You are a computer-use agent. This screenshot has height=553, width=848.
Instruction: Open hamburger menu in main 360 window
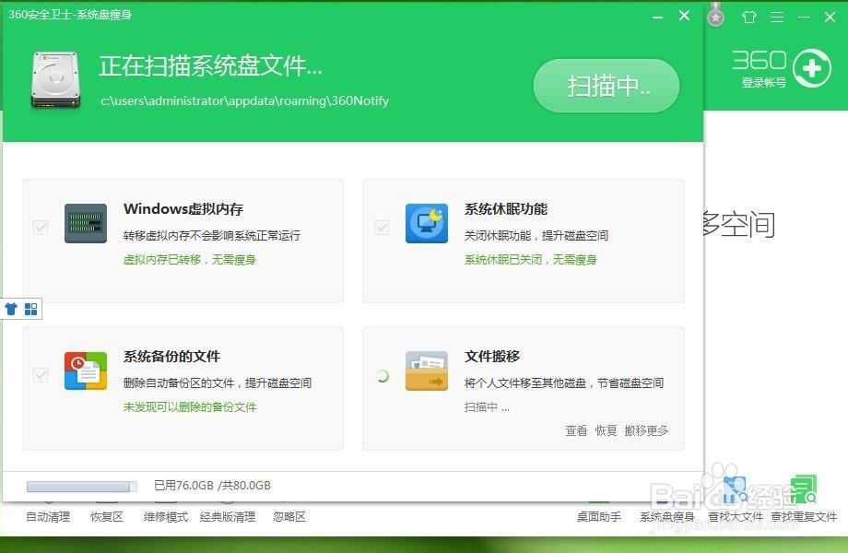tap(777, 18)
